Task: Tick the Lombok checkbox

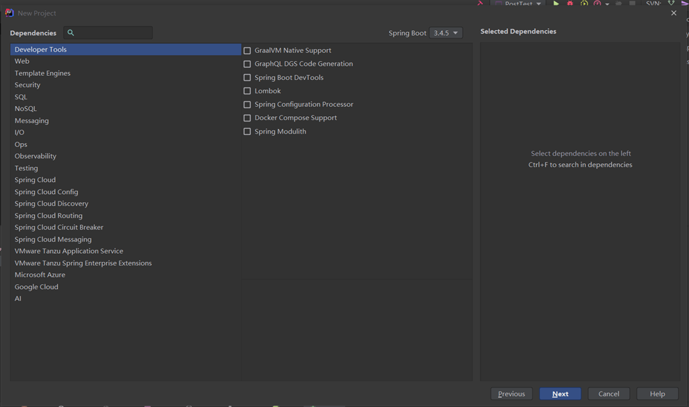Action: tap(247, 91)
